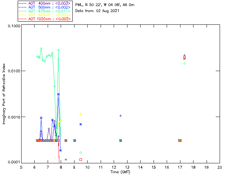Click the yellow triangle marker near 9.5 hours
The width and height of the screenshot is (226, 181).
click(x=81, y=114)
